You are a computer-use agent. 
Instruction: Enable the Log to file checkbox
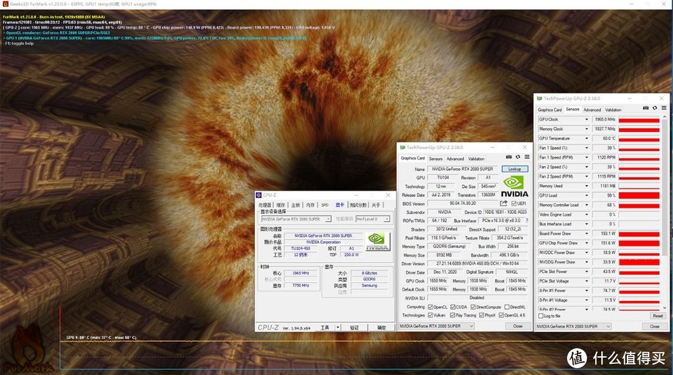[x=540, y=316]
